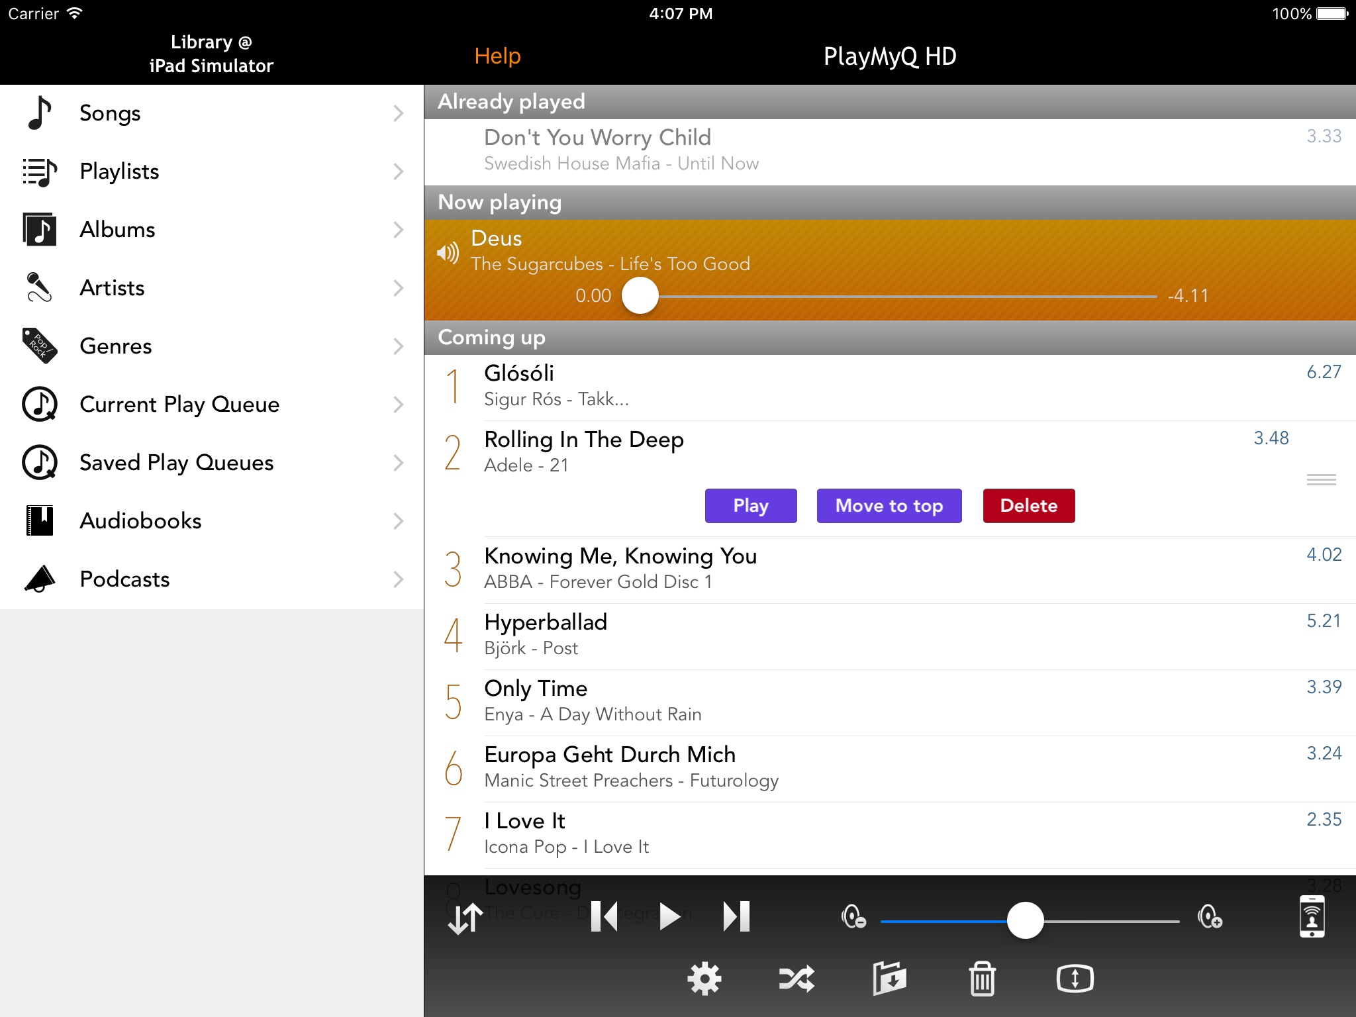Click the save play queue folder icon
Screen dimensions: 1356x1017
coord(889,979)
